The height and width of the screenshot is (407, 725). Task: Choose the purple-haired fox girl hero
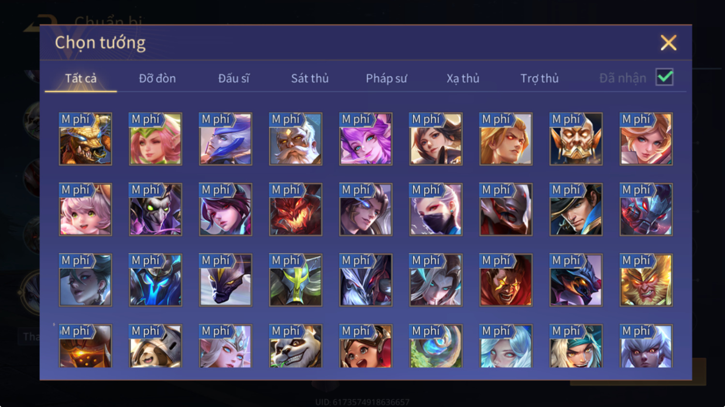click(x=365, y=139)
